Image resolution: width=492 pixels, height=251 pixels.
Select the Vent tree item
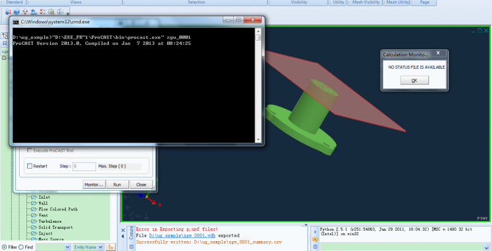pos(43,215)
